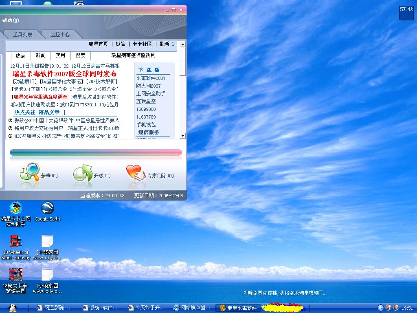Open the 小晓家园 shortcut next to 18 Wheels of Steel
Image resolution: width=417 pixels, height=313 pixels.
[x=47, y=247]
